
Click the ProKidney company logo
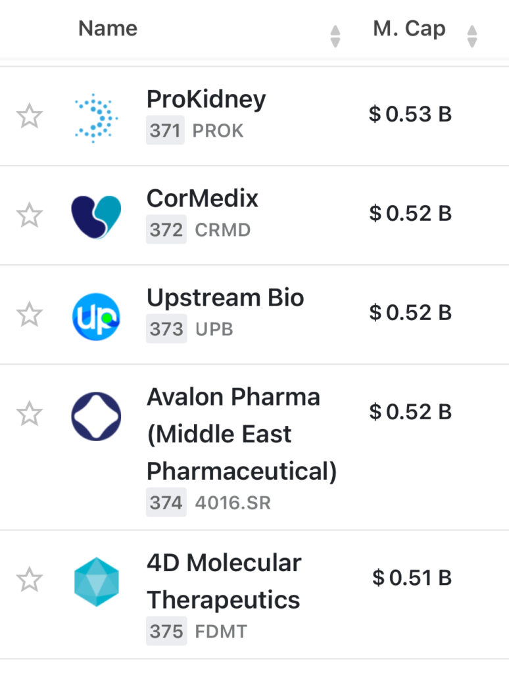pyautogui.click(x=96, y=118)
